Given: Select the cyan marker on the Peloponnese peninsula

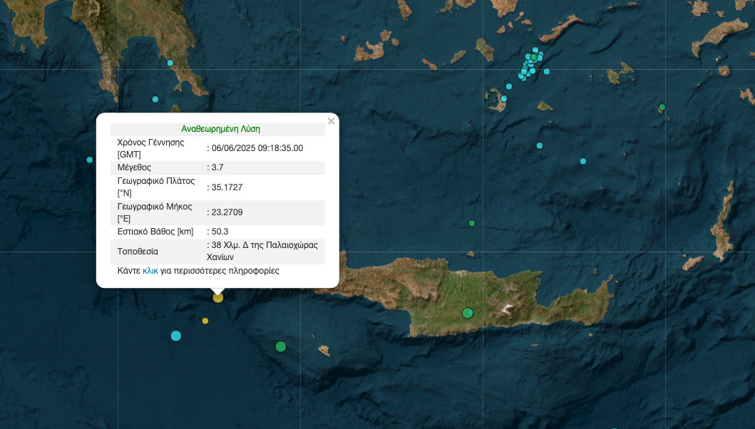Looking at the screenshot, I should 170,63.
